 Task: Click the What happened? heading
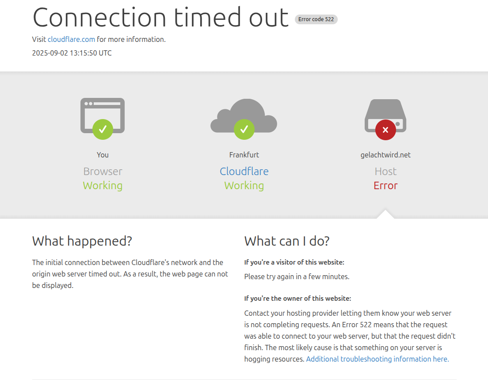pos(82,241)
